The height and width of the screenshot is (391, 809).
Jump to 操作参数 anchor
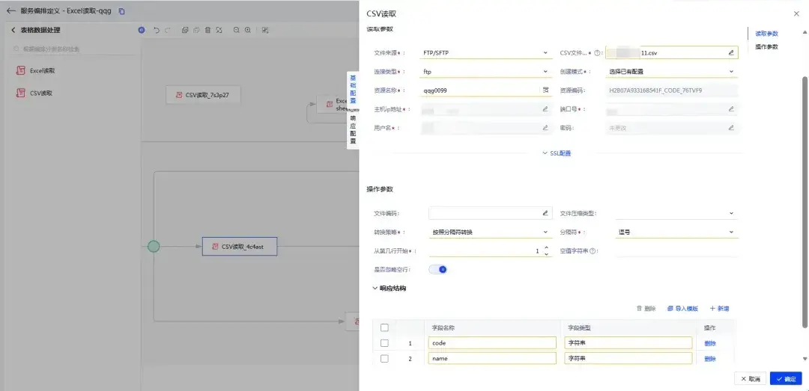tap(766, 47)
